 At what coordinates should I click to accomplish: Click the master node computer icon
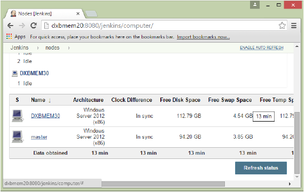(18, 137)
